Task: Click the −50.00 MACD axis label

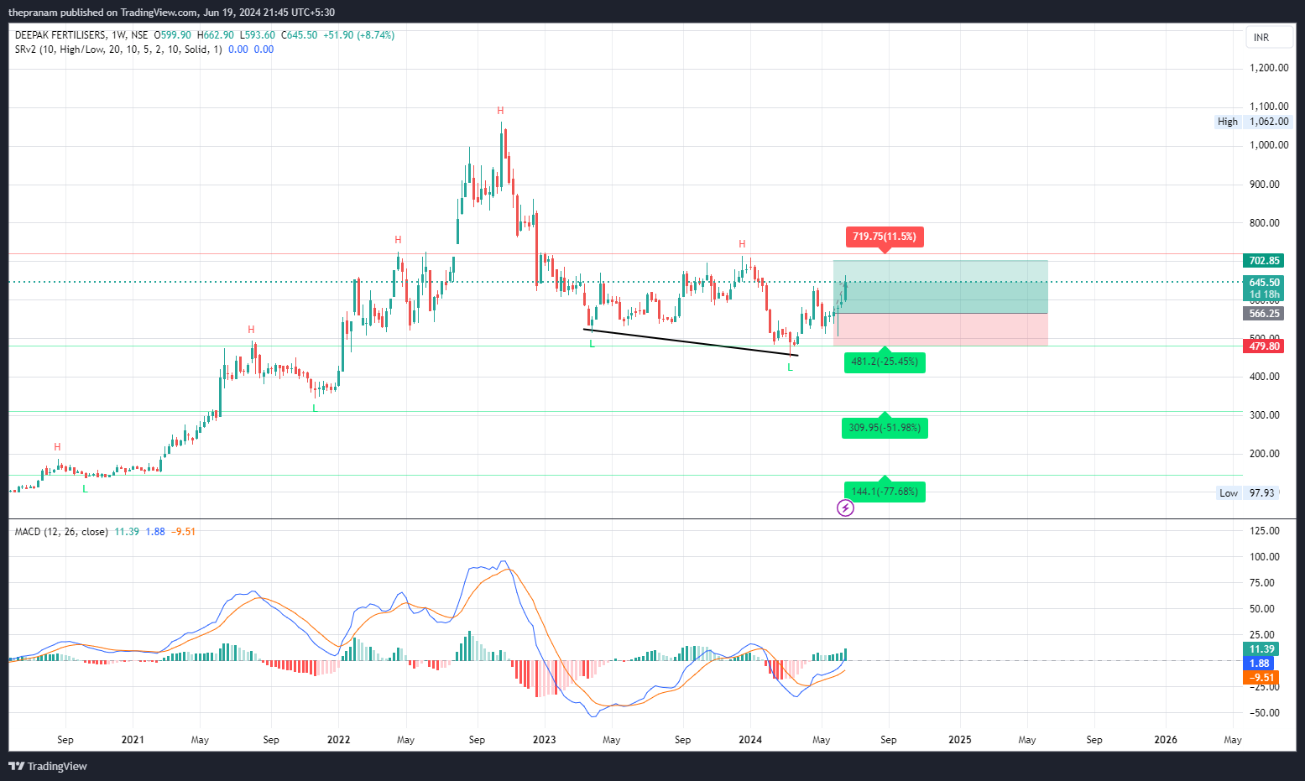Action: click(1265, 713)
